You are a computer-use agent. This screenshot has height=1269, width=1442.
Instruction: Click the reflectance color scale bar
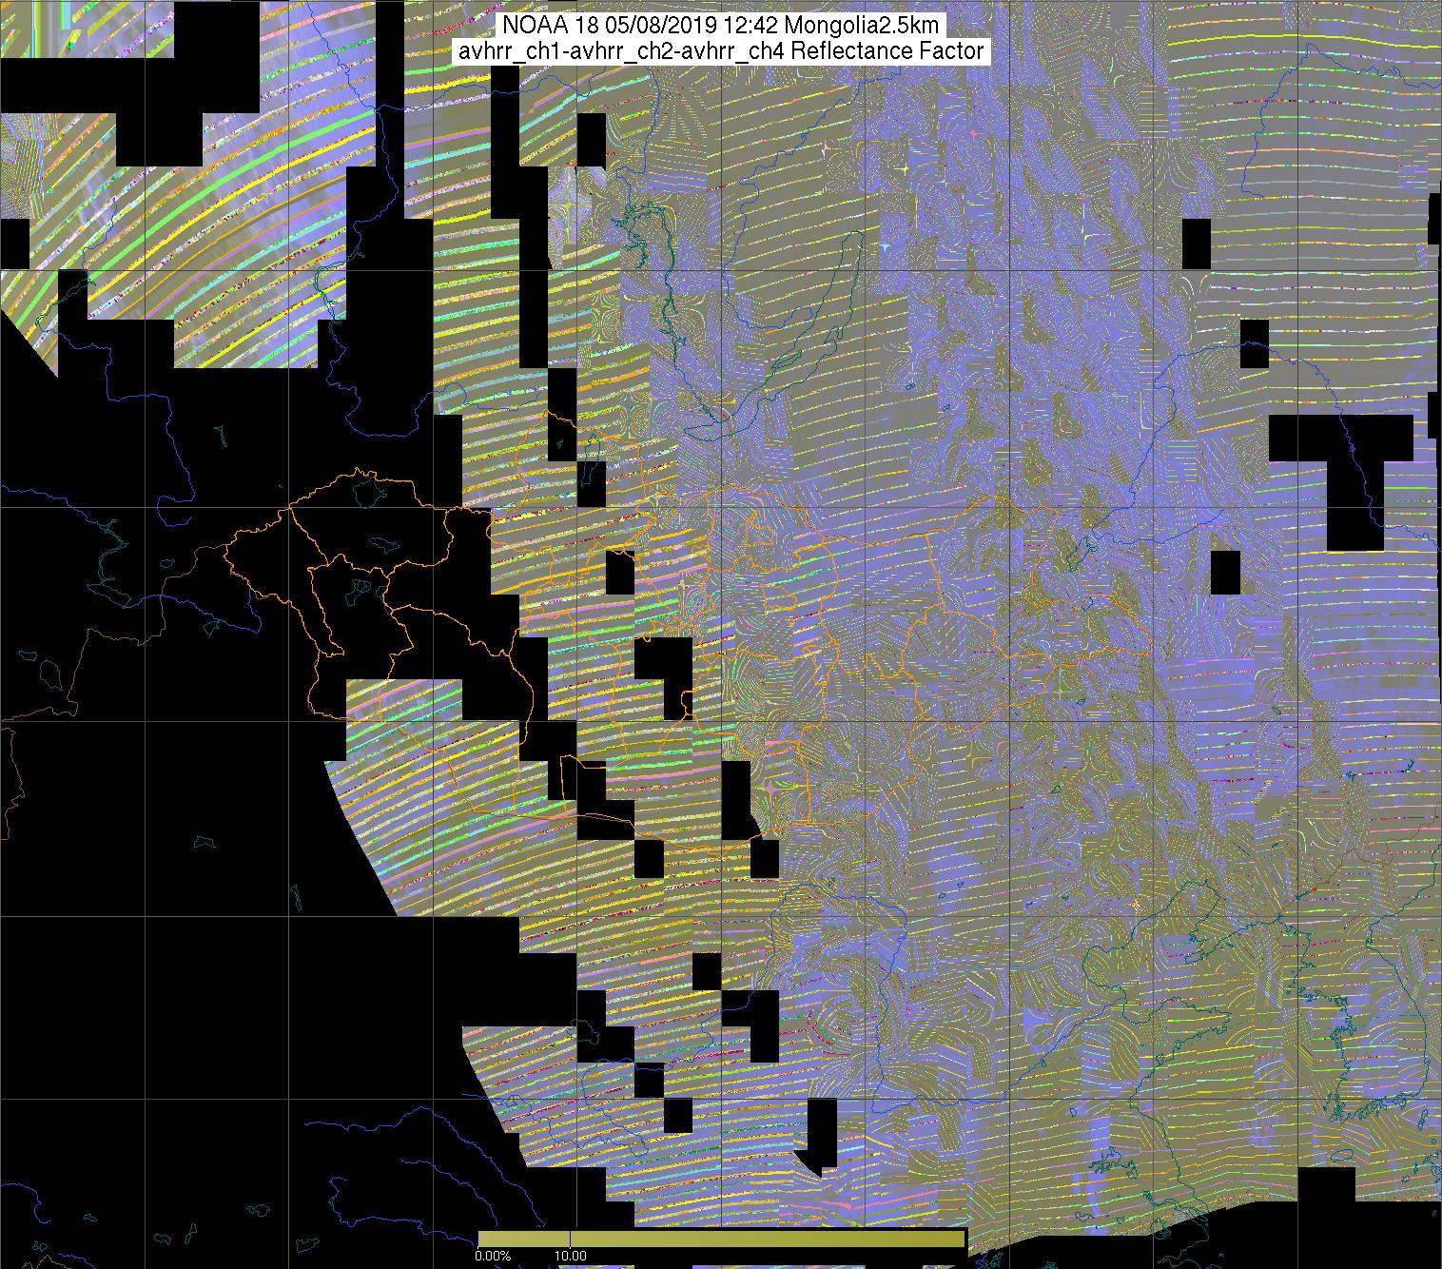click(x=722, y=1239)
